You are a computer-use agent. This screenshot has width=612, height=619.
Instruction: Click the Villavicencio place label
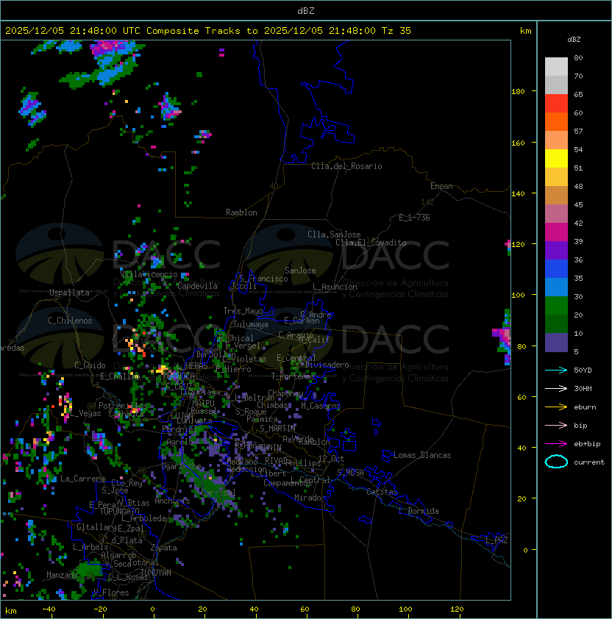click(x=149, y=274)
